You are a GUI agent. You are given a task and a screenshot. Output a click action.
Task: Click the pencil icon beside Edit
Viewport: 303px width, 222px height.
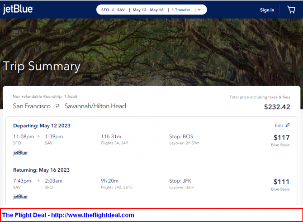pos(288,125)
